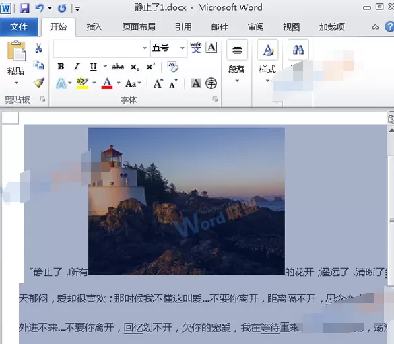This screenshot has height=344, width=394.
Task: Apply red font color
Action: coord(107,83)
